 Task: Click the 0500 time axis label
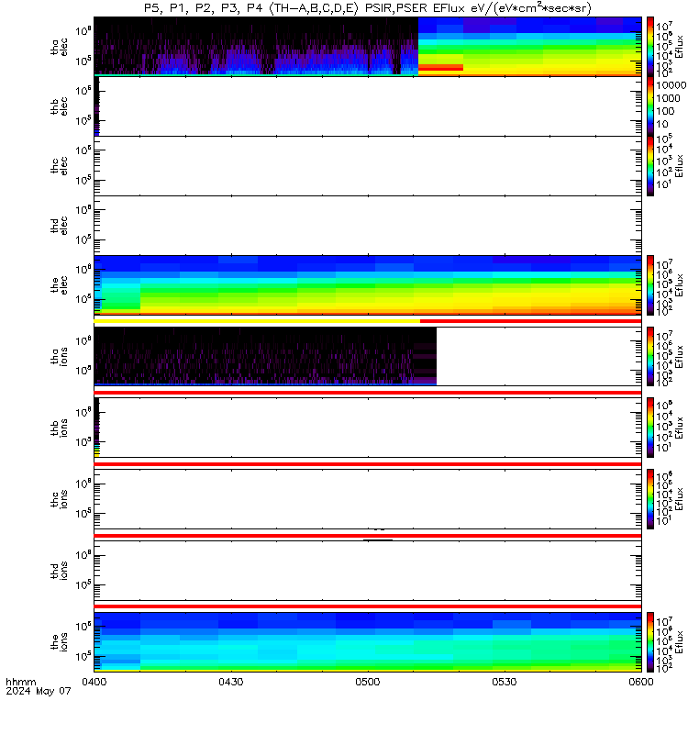click(x=368, y=682)
